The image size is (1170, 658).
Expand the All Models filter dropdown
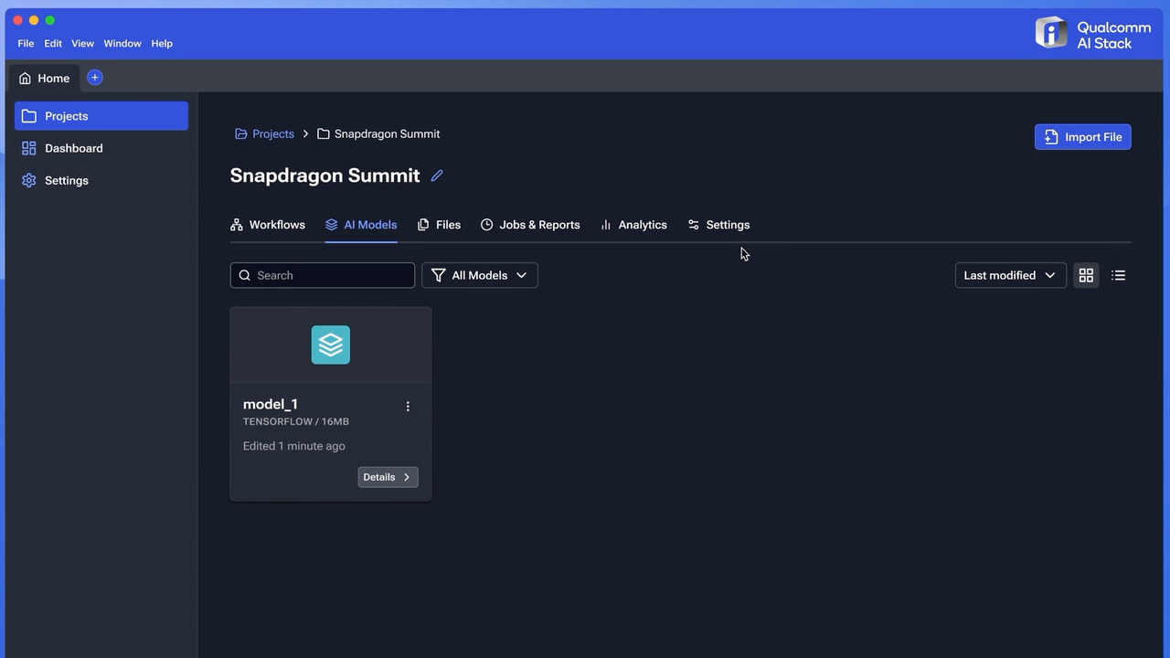click(x=480, y=275)
